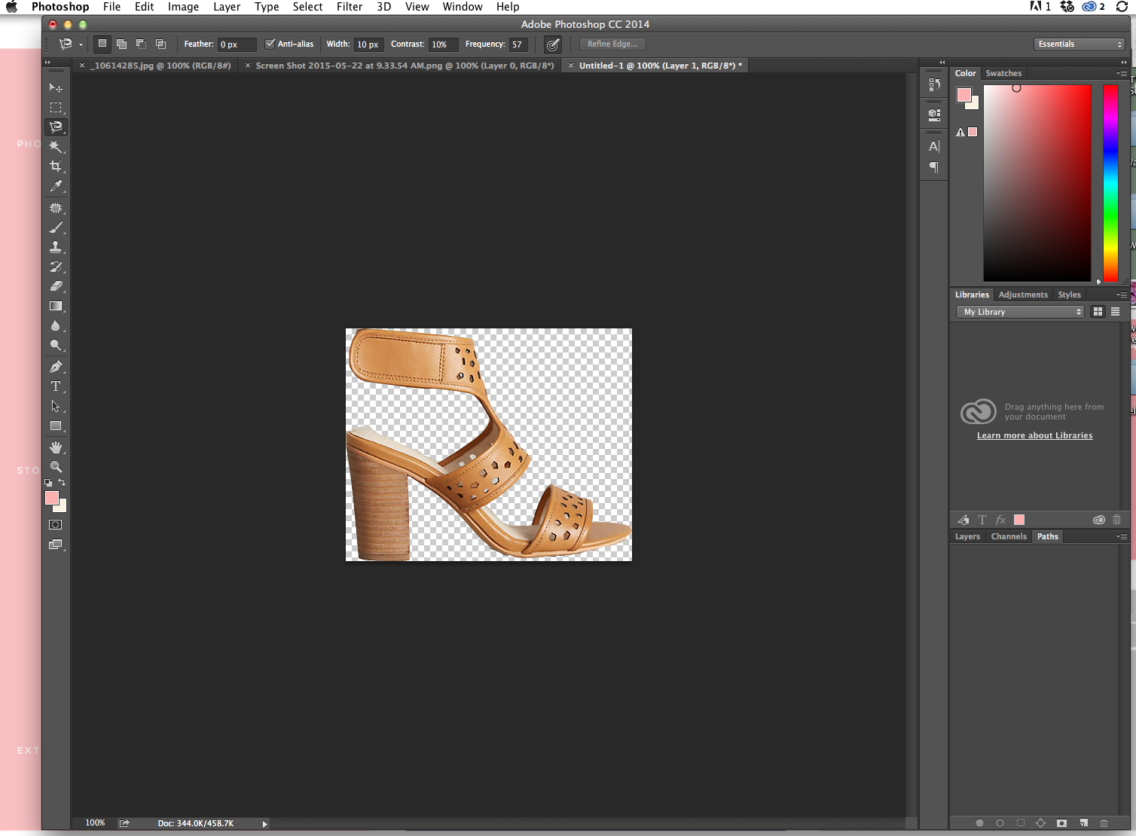The image size is (1136, 836).
Task: Toggle Quick Mask mode icon
Action: coord(56,525)
